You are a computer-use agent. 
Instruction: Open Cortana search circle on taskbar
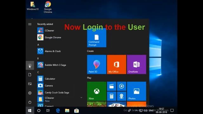pos(39,111)
